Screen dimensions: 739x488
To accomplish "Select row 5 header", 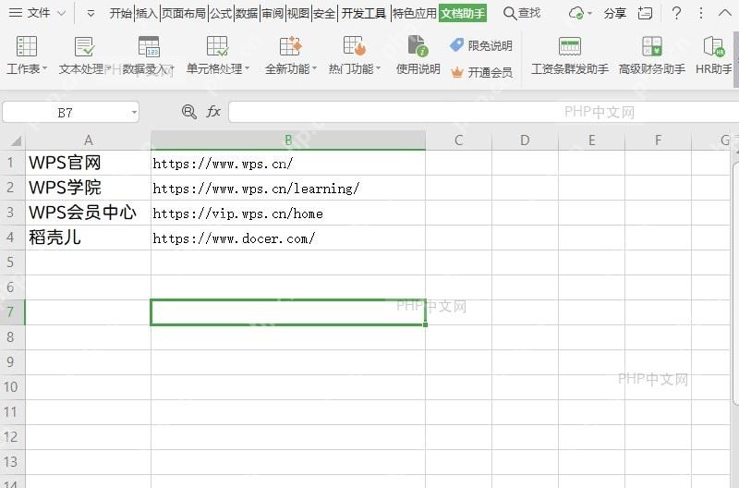I will pyautogui.click(x=10, y=262).
